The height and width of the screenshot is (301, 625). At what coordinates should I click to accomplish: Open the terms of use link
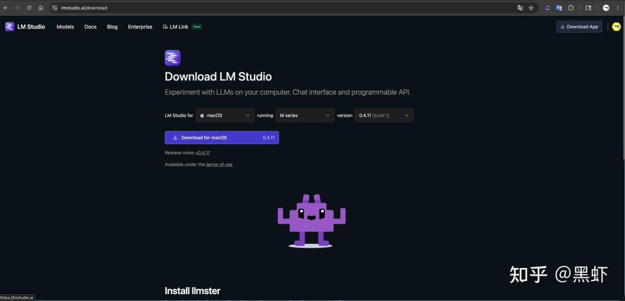[x=219, y=164]
